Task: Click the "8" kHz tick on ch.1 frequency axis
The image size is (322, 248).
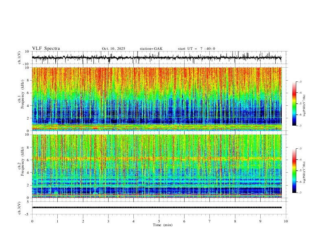Action: pyautogui.click(x=28, y=80)
